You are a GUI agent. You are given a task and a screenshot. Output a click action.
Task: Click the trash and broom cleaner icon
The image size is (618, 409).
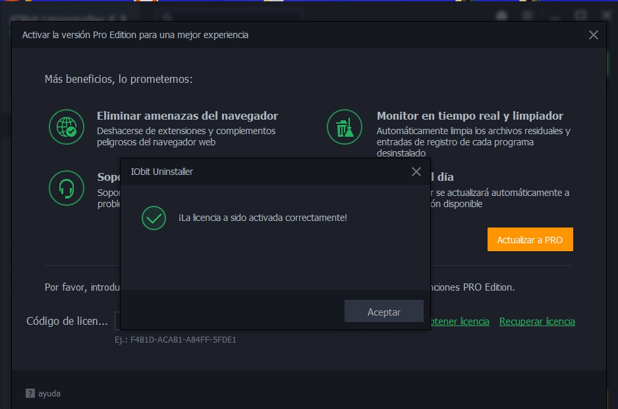tap(345, 127)
